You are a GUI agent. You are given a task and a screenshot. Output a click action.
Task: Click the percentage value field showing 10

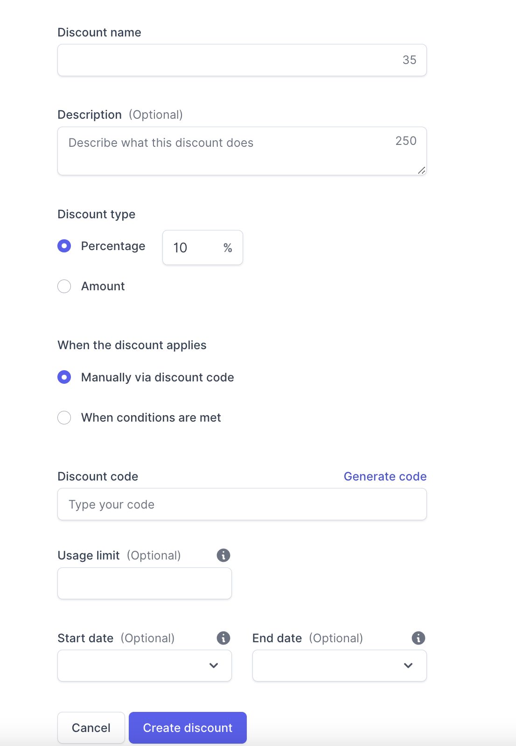(x=191, y=248)
